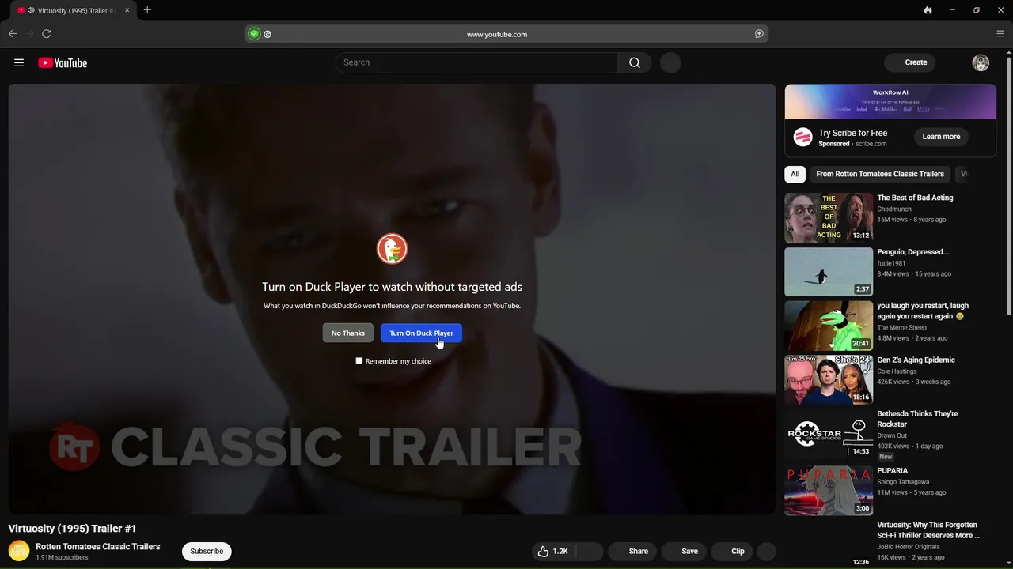Click the chat icon in the address bar's right end
This screenshot has height=569, width=1013.
coord(759,34)
